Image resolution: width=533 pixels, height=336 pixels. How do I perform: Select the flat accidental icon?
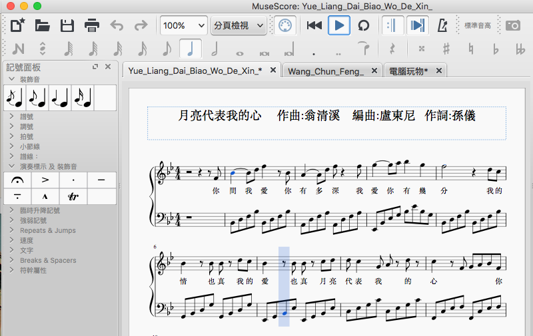495,49
